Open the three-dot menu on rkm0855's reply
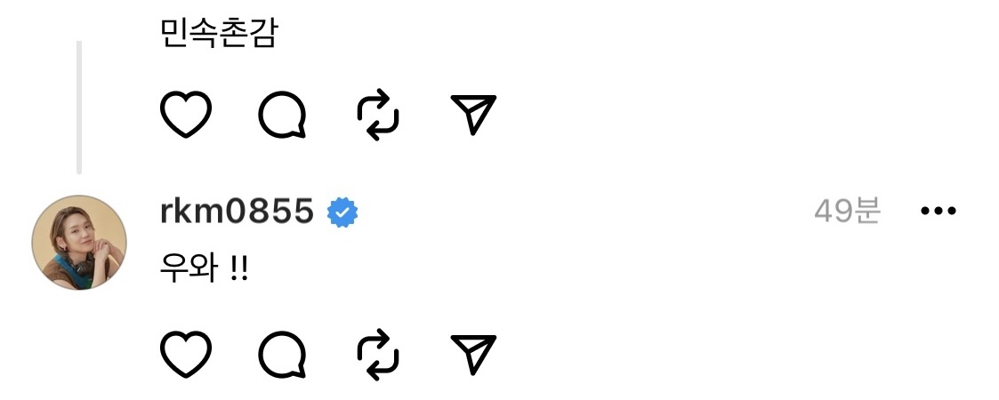The height and width of the screenshot is (400, 999). pyautogui.click(x=937, y=212)
